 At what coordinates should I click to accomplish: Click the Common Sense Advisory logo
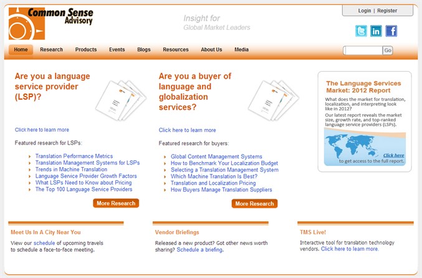tap(51, 23)
